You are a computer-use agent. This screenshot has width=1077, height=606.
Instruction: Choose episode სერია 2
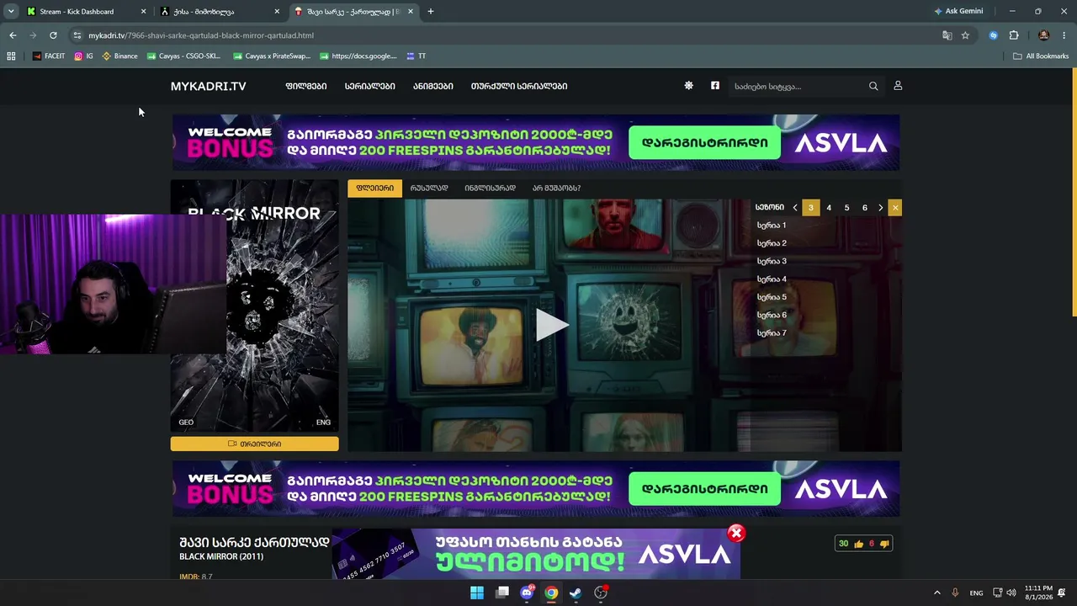click(x=772, y=243)
